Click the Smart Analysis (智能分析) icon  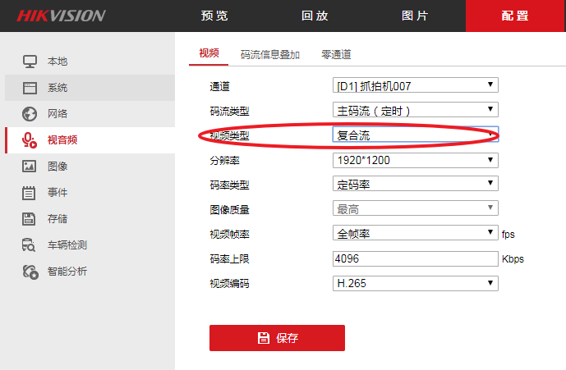30,272
